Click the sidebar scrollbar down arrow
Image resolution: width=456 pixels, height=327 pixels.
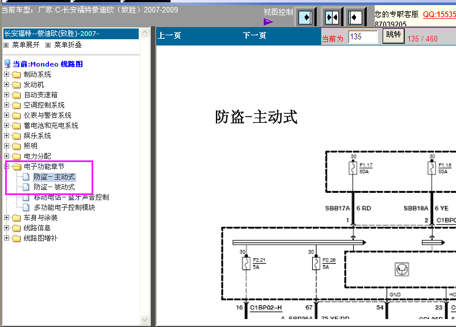(144, 320)
